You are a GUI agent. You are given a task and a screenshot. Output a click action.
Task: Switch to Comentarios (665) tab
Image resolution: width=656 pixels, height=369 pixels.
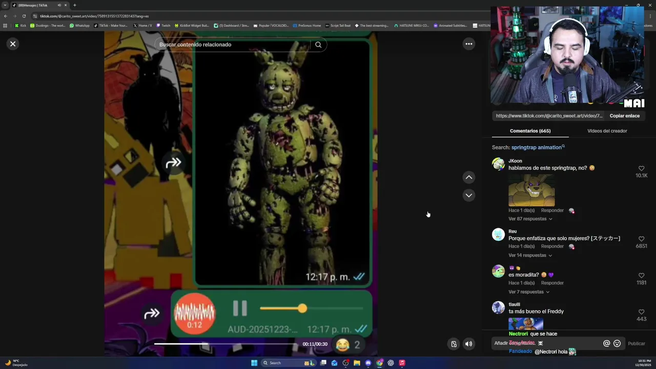[530, 131]
